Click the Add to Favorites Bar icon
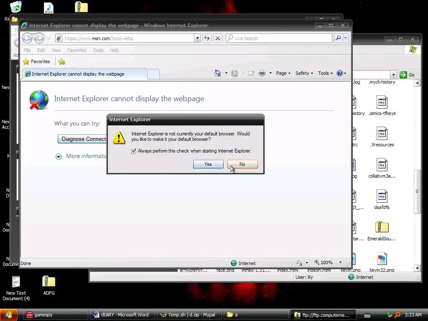Image resolution: width=428 pixels, height=321 pixels. 62,62
